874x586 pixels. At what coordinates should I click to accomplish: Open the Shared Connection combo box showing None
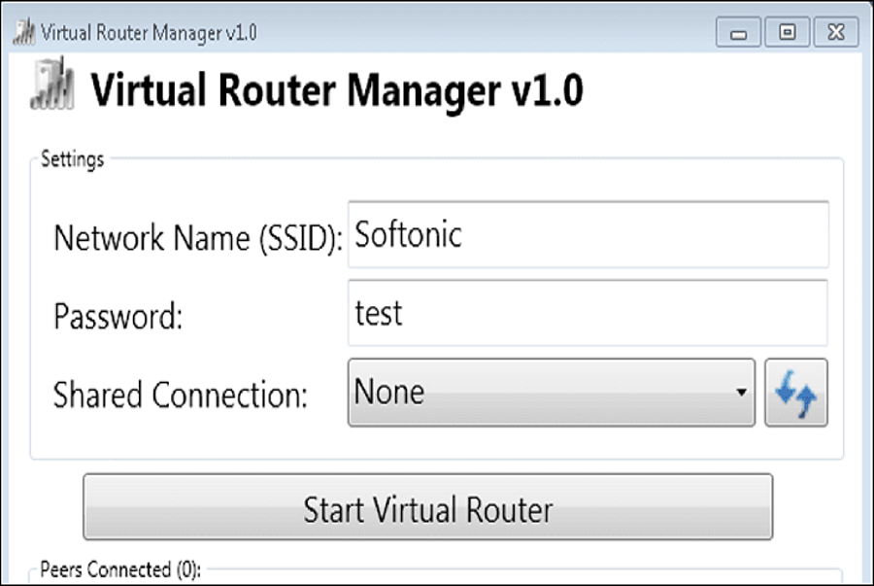(x=552, y=393)
